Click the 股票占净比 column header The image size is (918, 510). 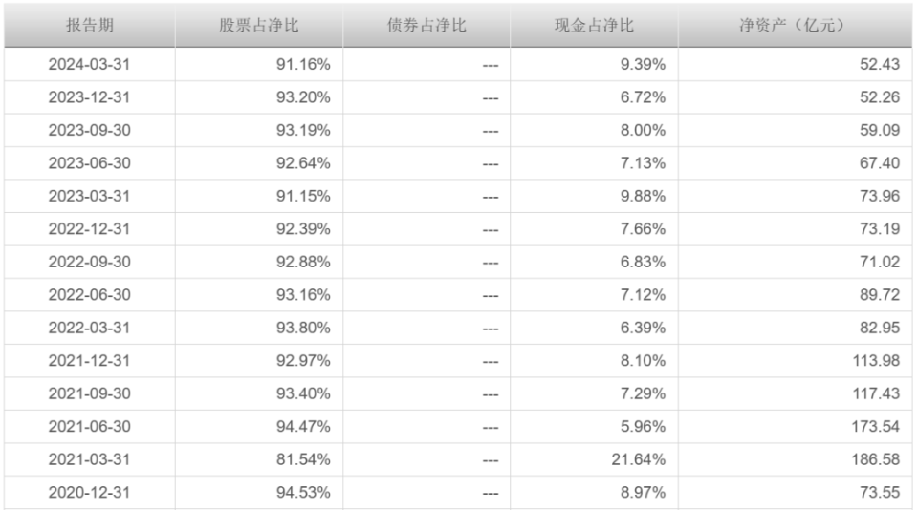click(258, 26)
